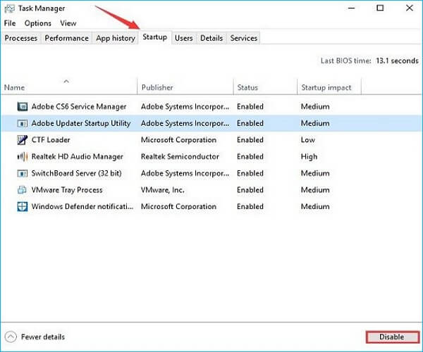Switch to the Performance tab

(x=67, y=38)
